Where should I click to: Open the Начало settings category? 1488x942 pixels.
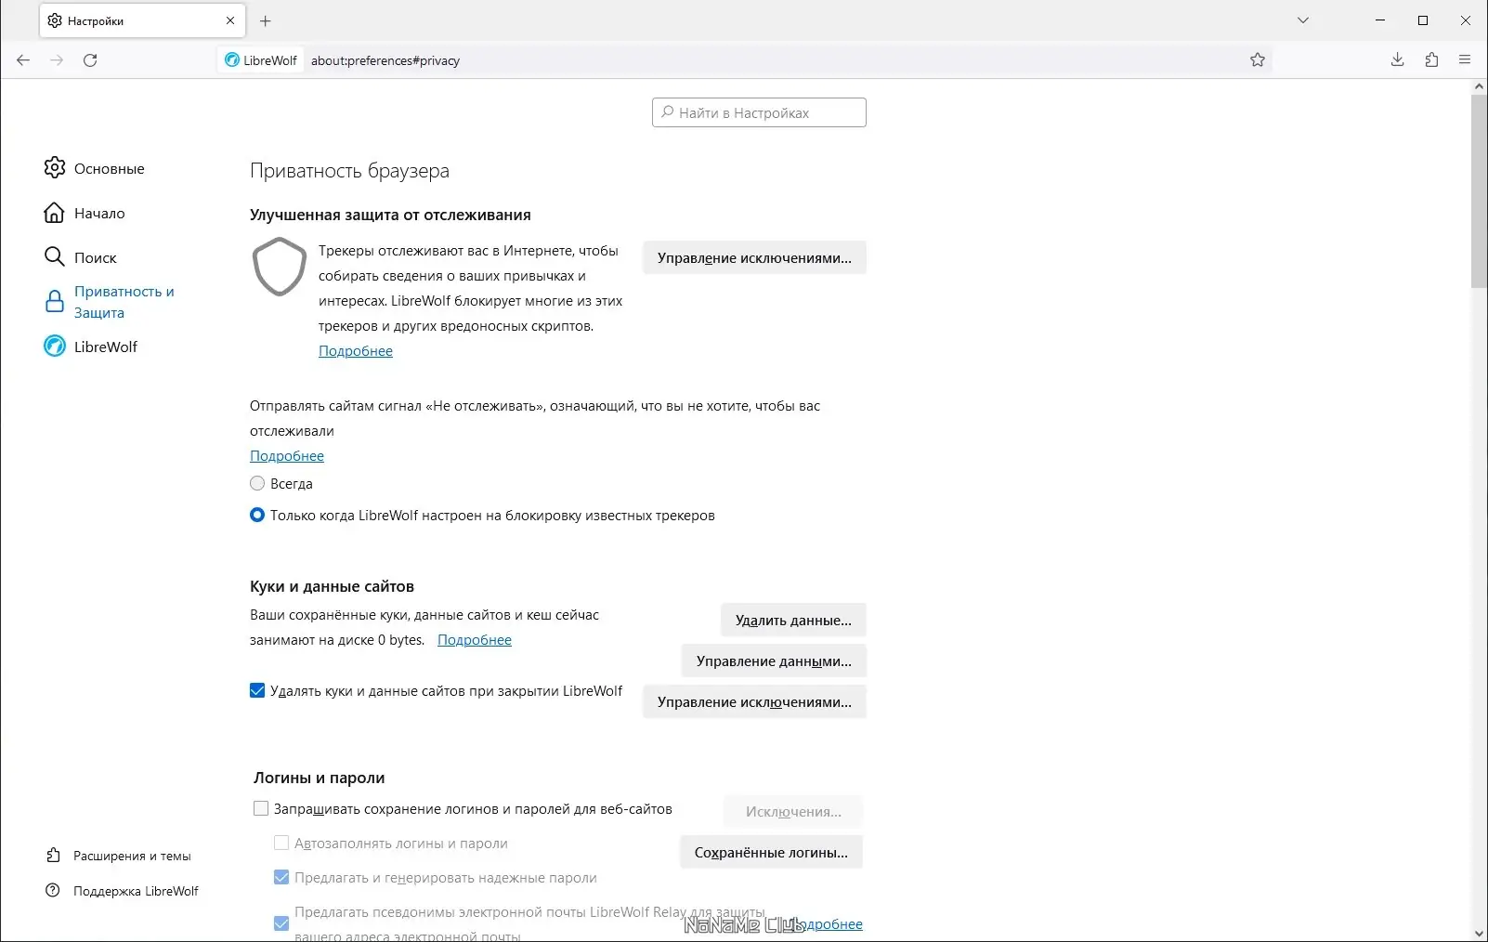click(x=85, y=213)
